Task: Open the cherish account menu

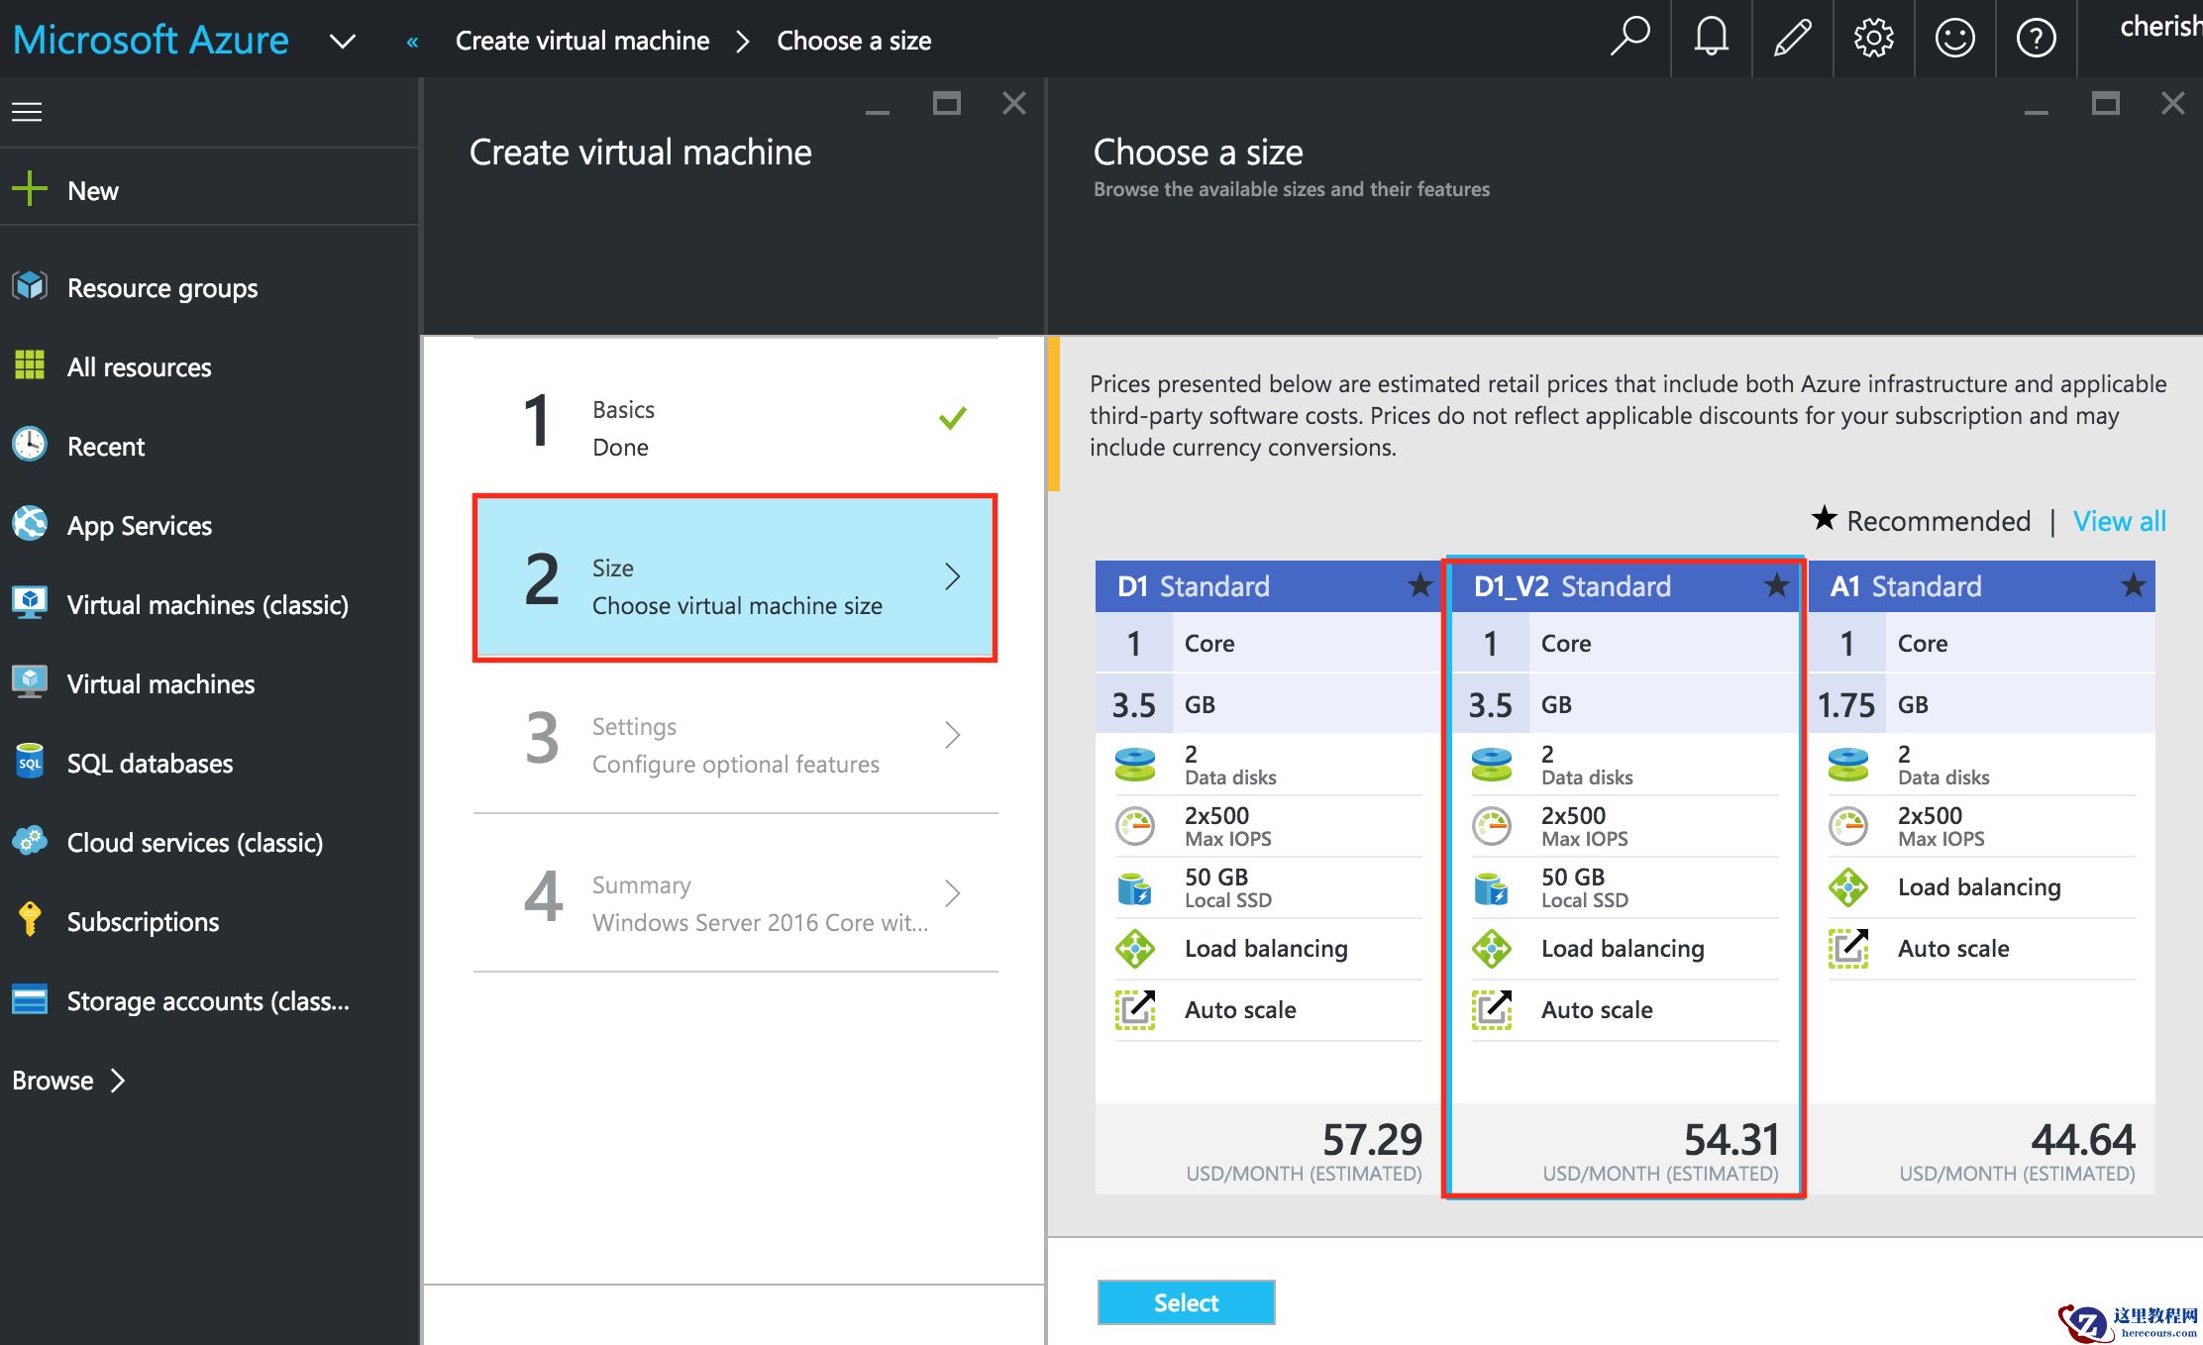Action: click(2160, 27)
